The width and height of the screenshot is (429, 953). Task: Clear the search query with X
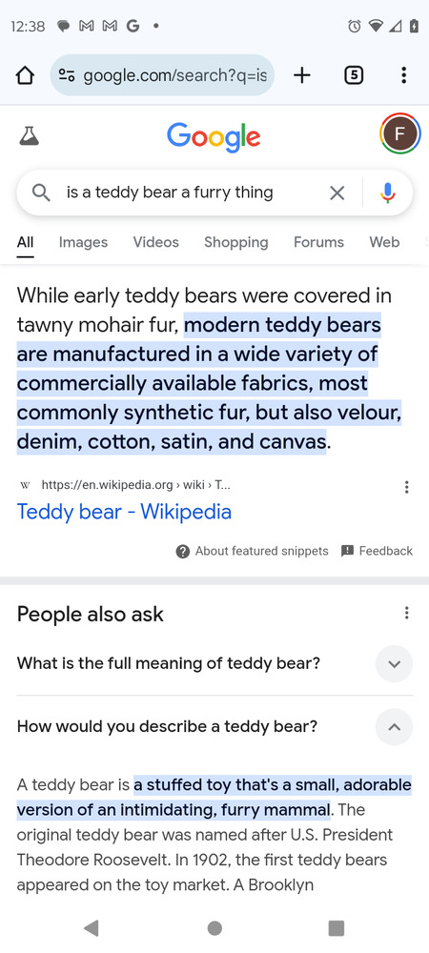point(337,193)
